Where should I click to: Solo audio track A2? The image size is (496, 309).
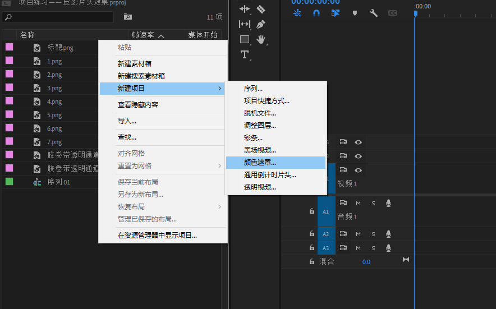(x=373, y=234)
